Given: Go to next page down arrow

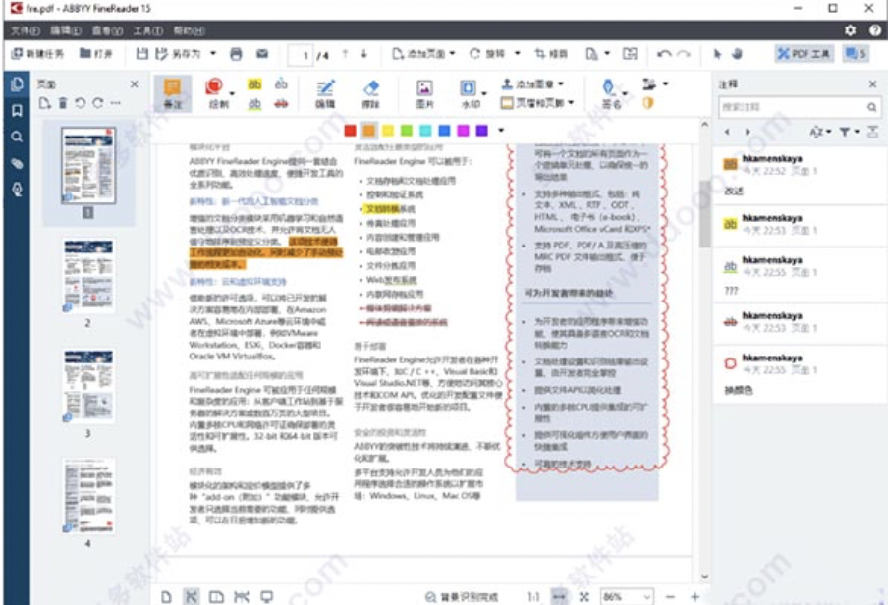Looking at the screenshot, I should tap(364, 54).
